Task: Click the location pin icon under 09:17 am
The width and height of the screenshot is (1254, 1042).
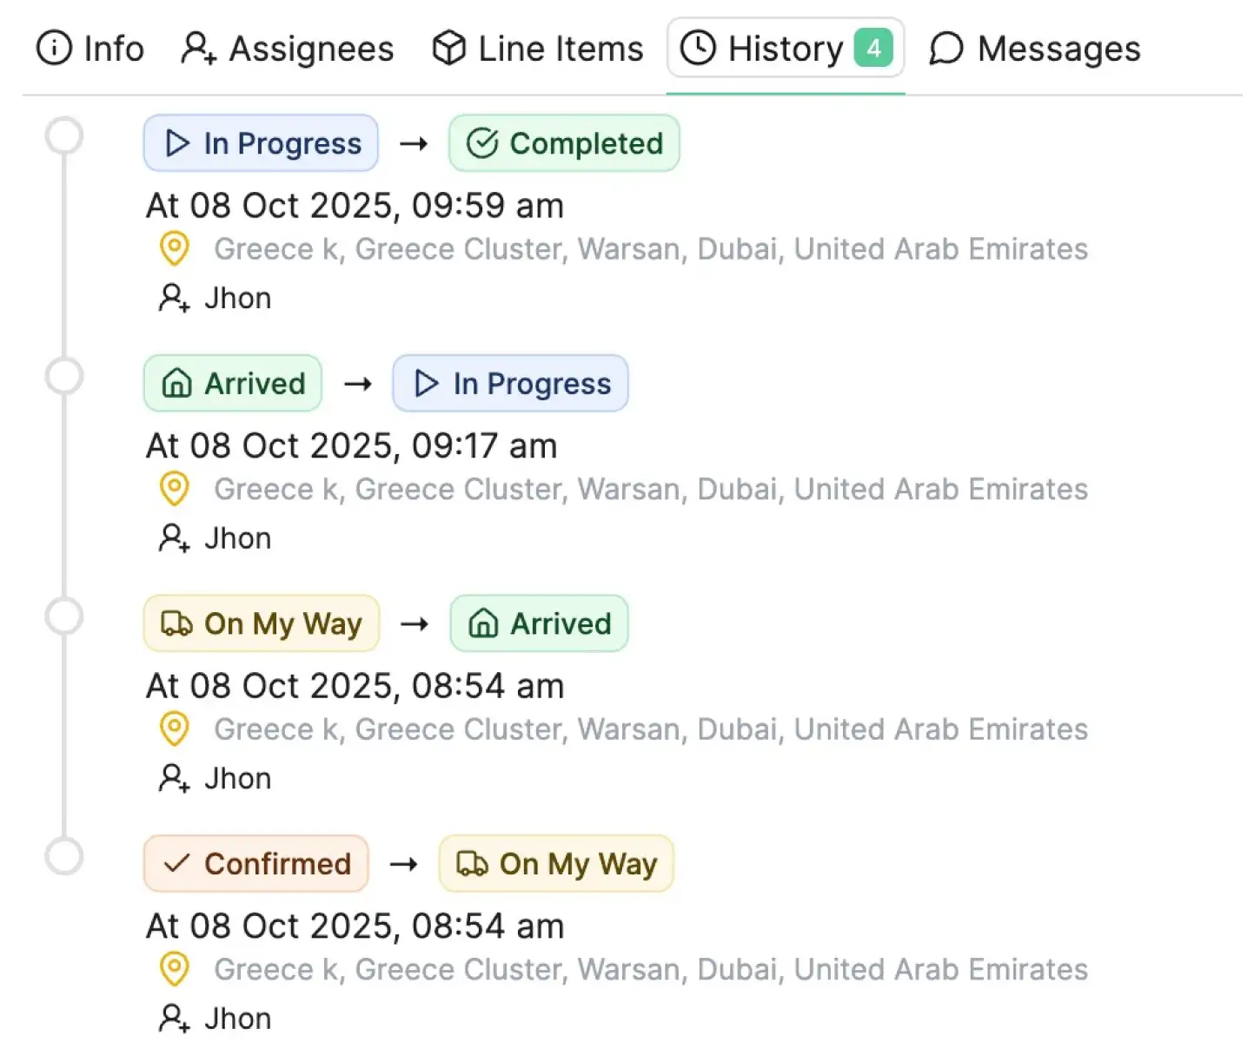Action: click(x=175, y=490)
